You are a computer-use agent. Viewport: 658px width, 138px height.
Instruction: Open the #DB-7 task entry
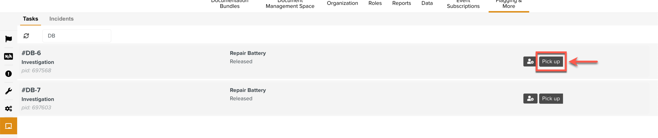(x=31, y=90)
